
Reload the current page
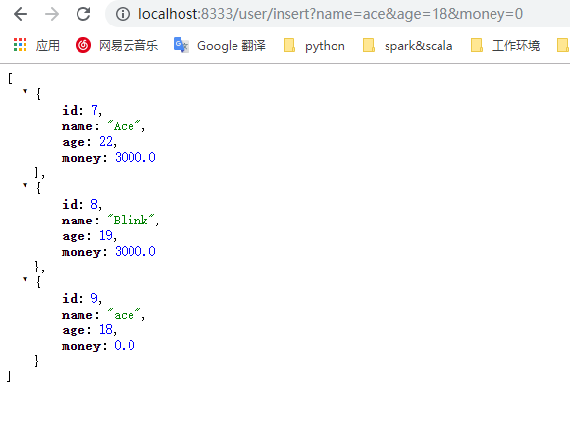[x=83, y=14]
